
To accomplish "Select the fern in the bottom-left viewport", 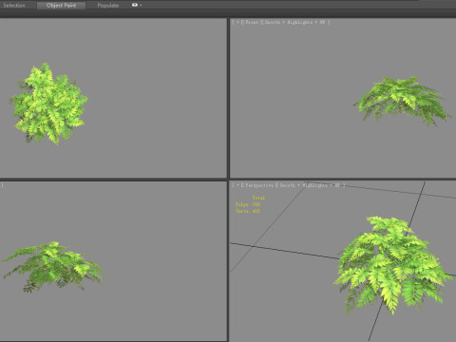I will 52,266.
